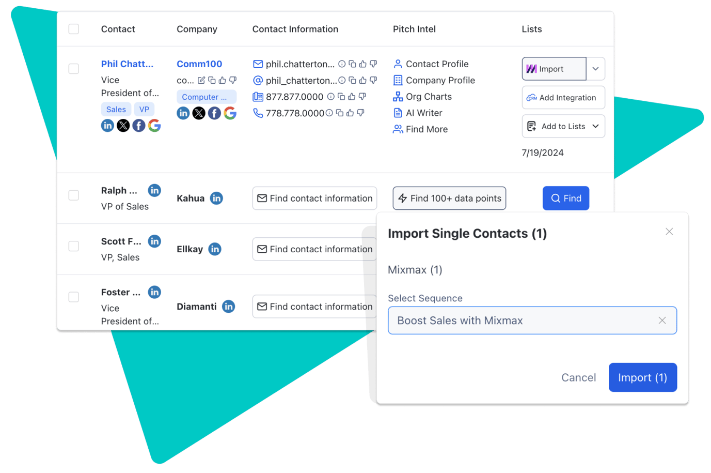Image resolution: width=711 pixels, height=473 pixels.
Task: Thumbs up the Comm100 domain
Action: (x=223, y=80)
